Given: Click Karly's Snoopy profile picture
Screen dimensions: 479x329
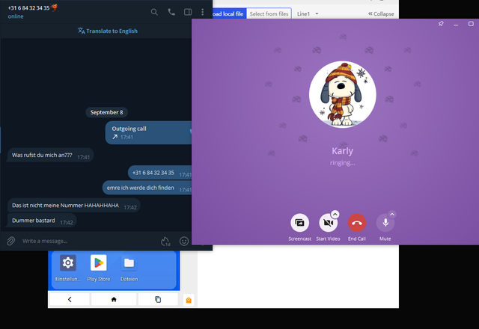Looking at the screenshot, I should [343, 94].
